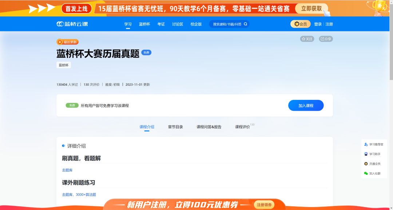This screenshot has width=393, height=210.
Task: Click the 去题库 link
Action: click(67, 170)
